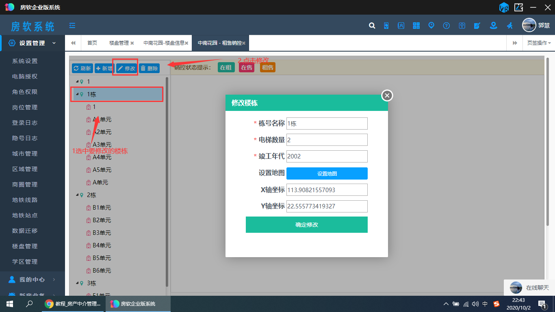The height and width of the screenshot is (312, 555).
Task: Click the 栋号名称 input field
Action: (327, 123)
